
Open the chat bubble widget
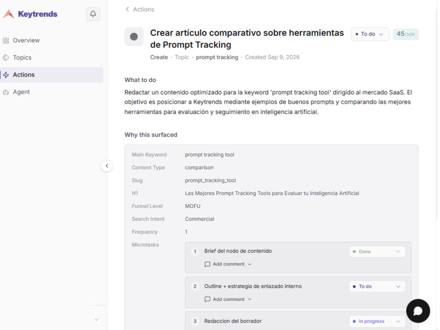pyautogui.click(x=418, y=311)
